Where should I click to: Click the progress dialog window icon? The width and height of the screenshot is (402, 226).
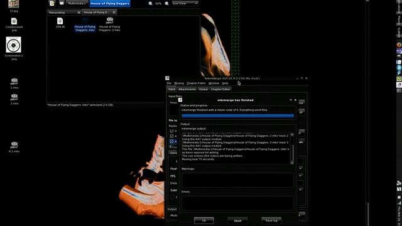pyautogui.click(x=180, y=100)
